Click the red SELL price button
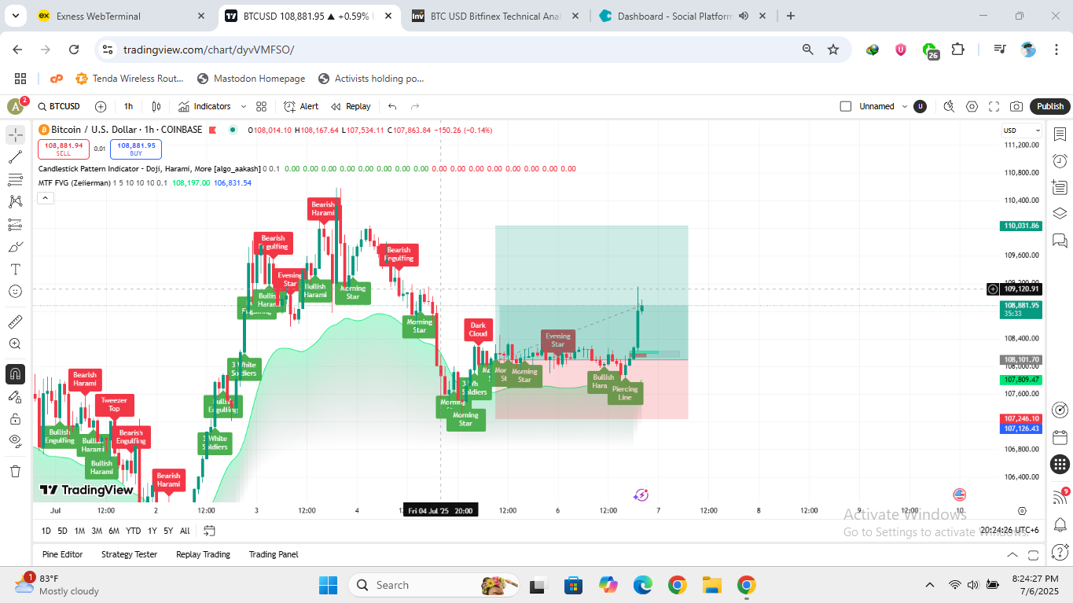This screenshot has width=1073, height=603. 64,149
